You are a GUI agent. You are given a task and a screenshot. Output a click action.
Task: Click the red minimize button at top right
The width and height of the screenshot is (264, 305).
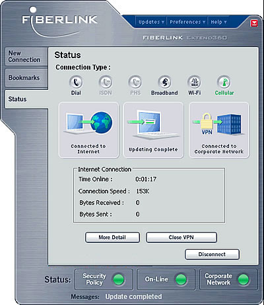[x=254, y=23]
